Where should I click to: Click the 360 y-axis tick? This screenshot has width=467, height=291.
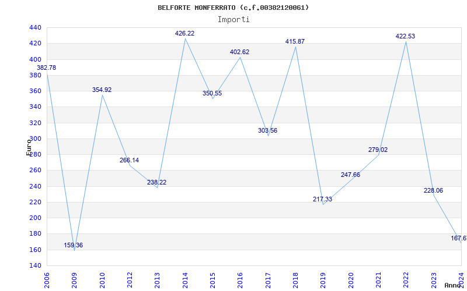pos(35,91)
